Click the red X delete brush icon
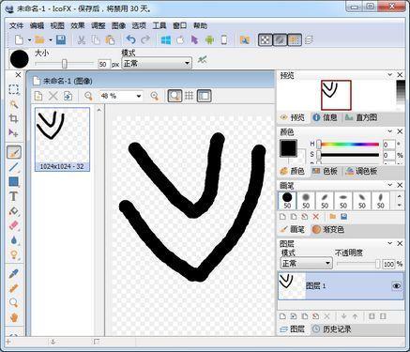The height and width of the screenshot is (352, 410). tap(316, 217)
